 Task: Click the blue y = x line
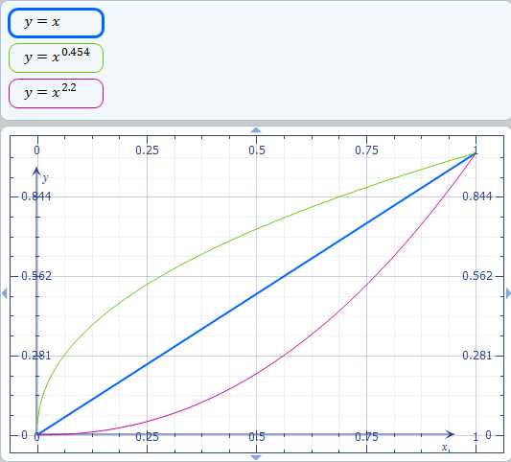[x=257, y=294]
